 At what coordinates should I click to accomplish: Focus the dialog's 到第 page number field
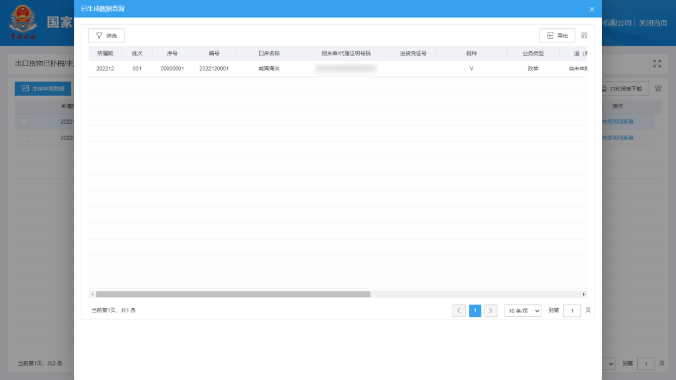(x=572, y=311)
